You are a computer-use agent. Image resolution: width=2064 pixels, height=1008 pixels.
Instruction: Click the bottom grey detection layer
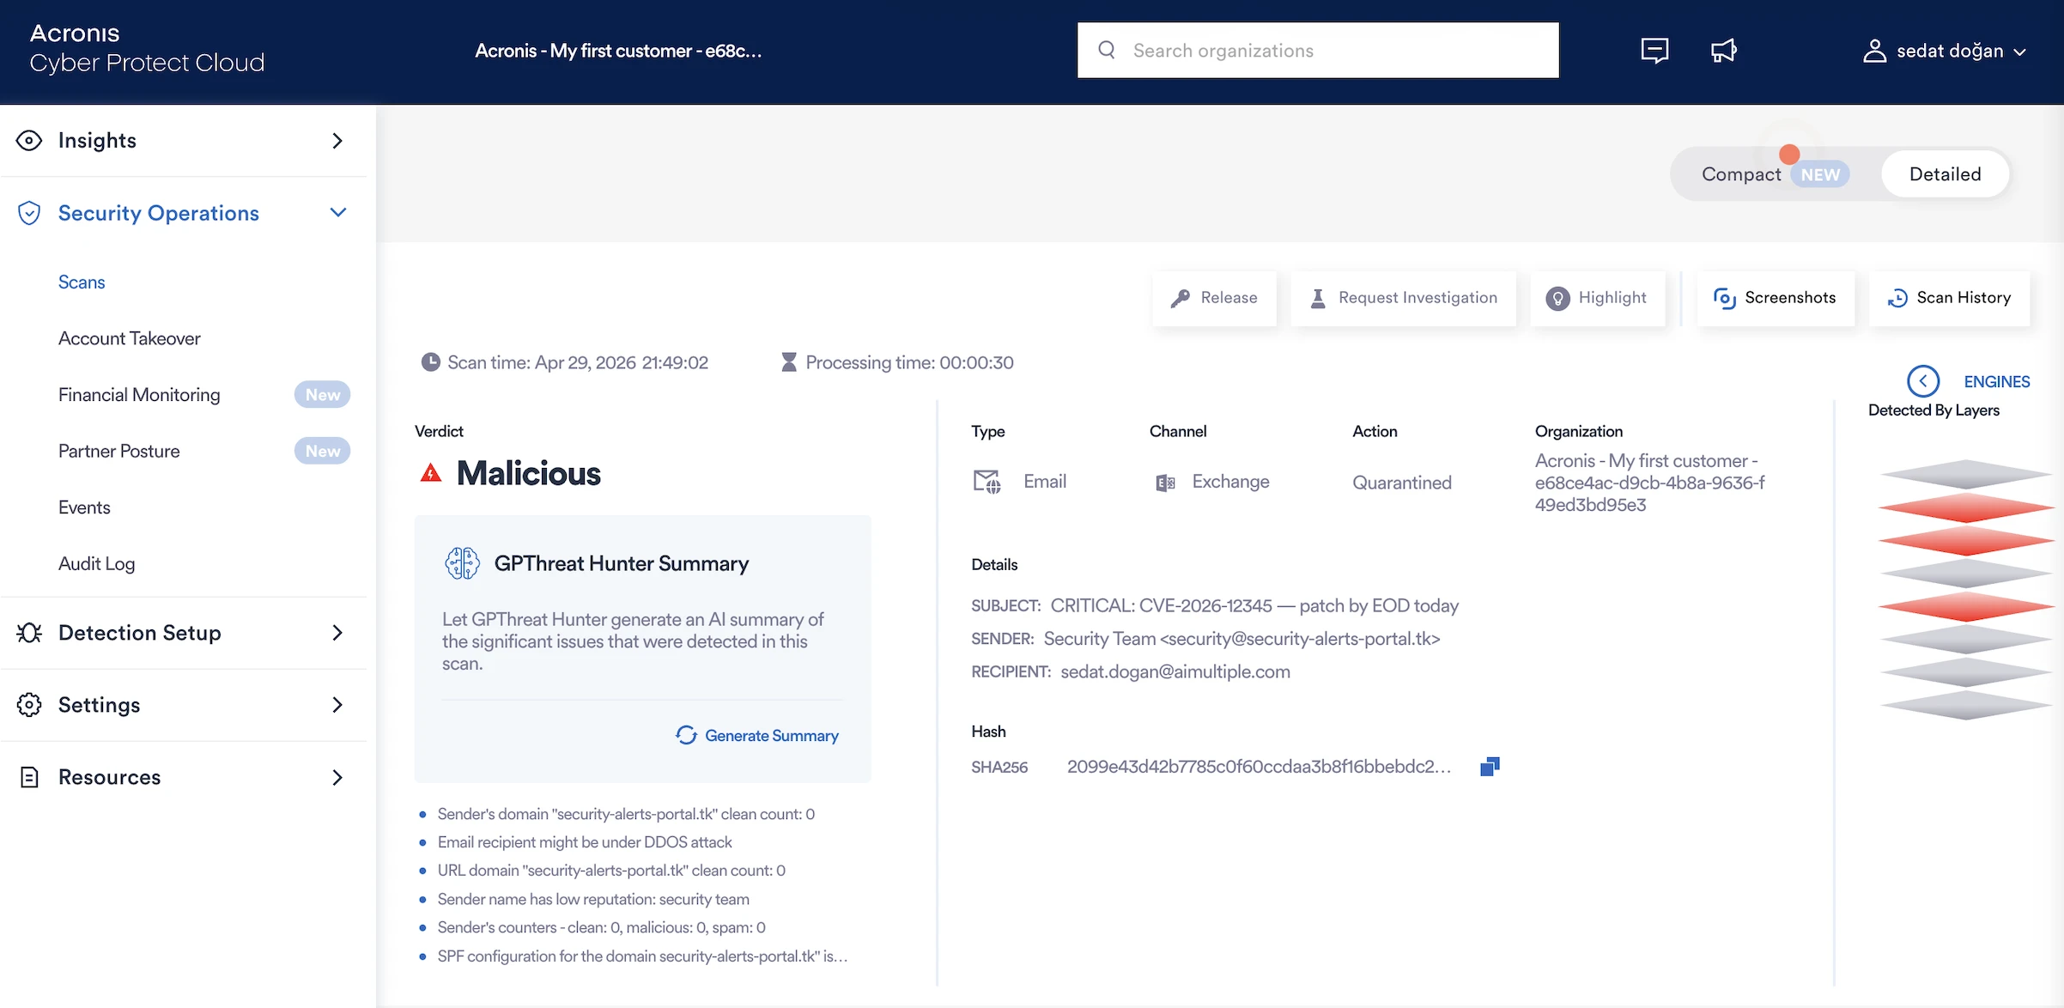(1966, 706)
